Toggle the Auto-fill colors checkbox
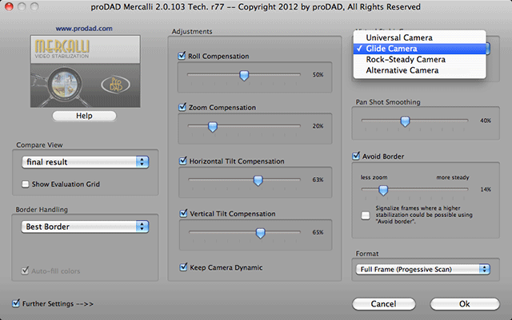This screenshot has height=320, width=512. pos(25,271)
